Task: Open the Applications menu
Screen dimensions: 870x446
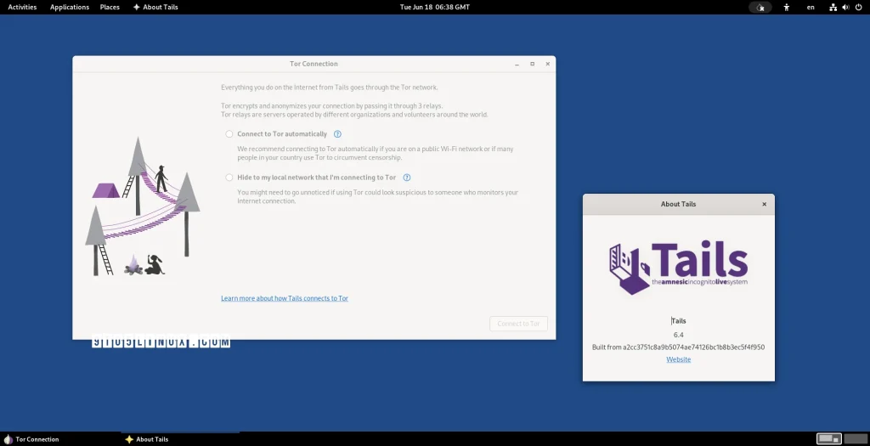Action: pos(70,7)
